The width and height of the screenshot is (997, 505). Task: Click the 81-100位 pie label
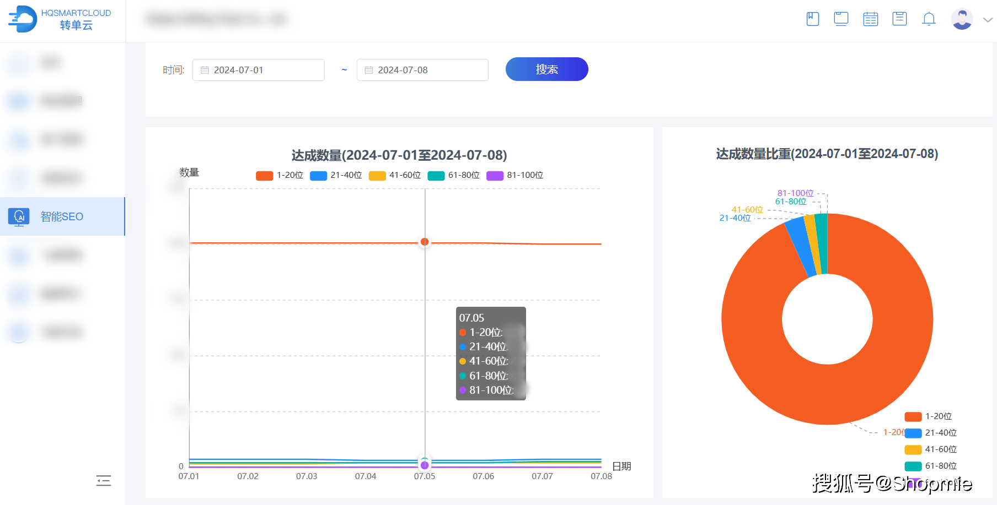(796, 193)
